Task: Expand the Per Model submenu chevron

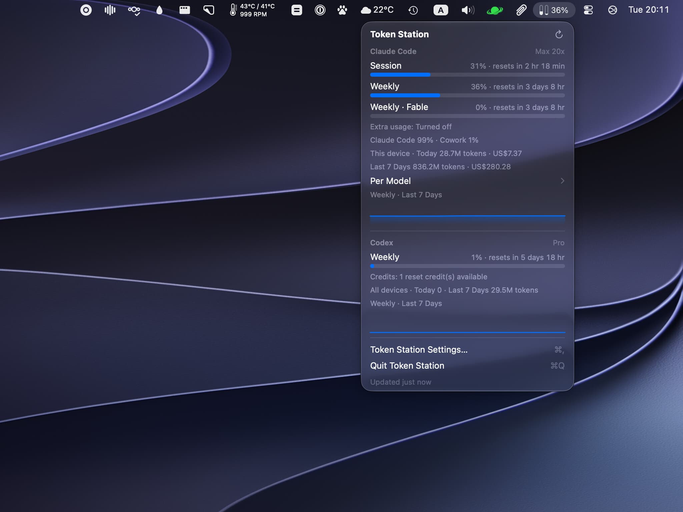Action: (562, 181)
